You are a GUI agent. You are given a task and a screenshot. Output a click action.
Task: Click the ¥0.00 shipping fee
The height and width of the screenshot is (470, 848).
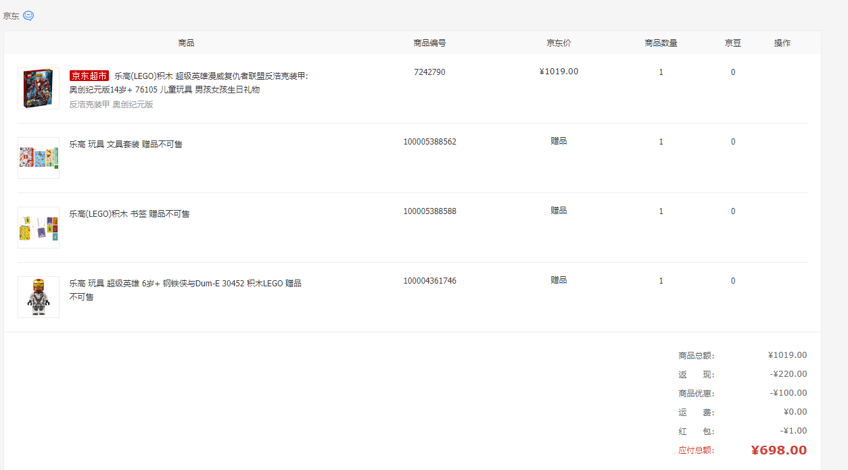coord(795,412)
